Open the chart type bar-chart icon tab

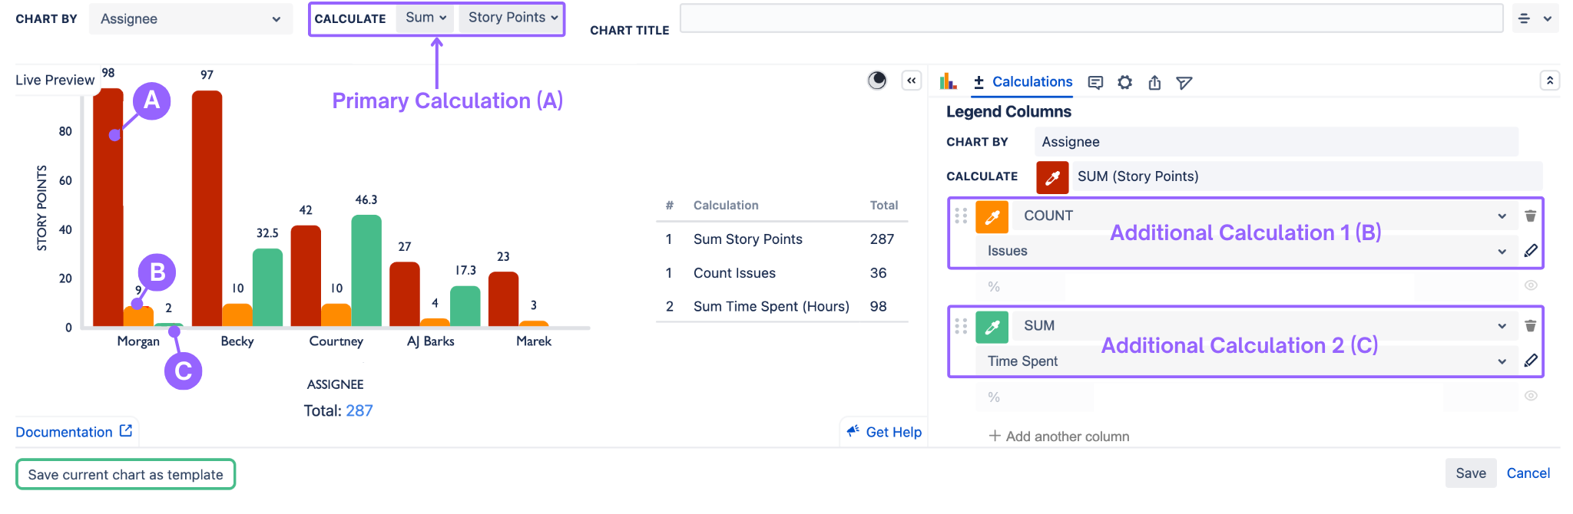(x=949, y=81)
